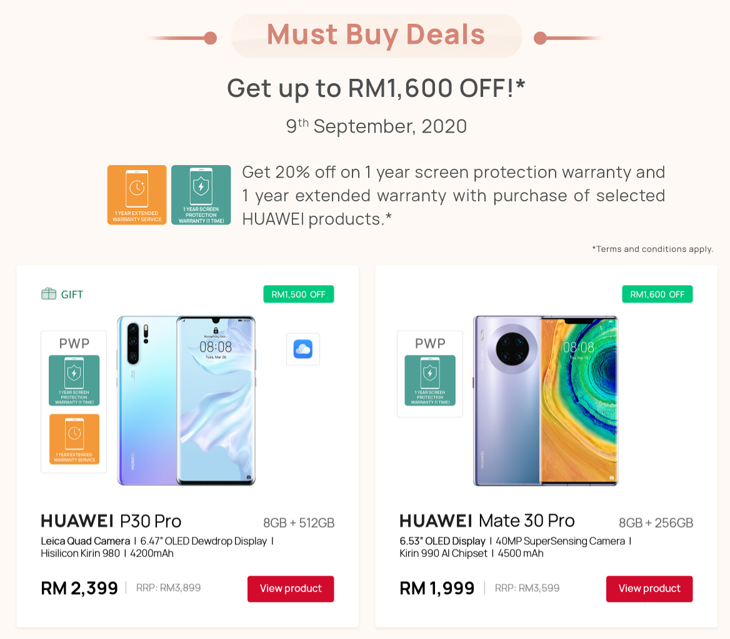The image size is (730, 639).
Task: Open the HUAWEI P30 Pro phone image
Action: point(186,401)
